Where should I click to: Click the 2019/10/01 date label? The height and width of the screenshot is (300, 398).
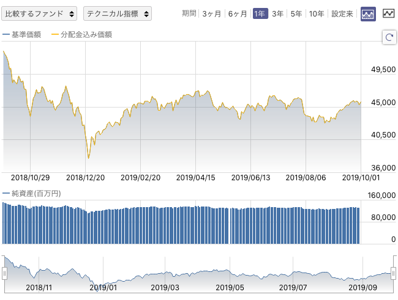pos(361,178)
